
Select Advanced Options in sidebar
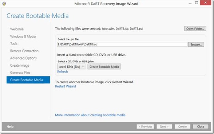[x=23, y=58]
